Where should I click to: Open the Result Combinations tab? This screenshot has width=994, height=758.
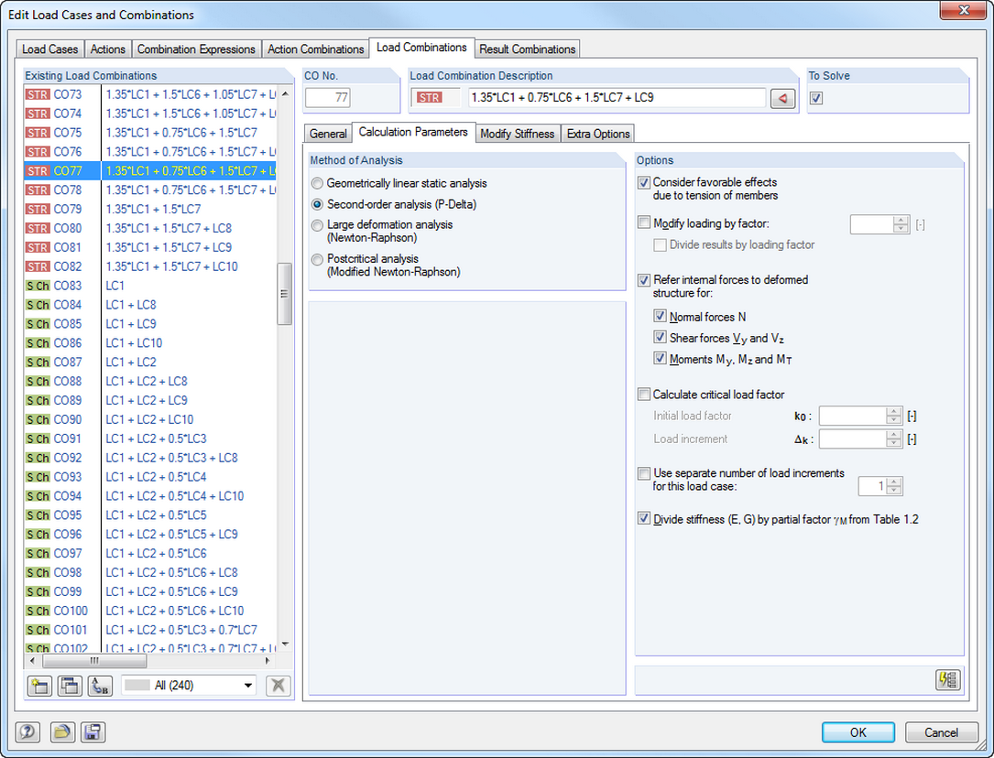[x=528, y=49]
